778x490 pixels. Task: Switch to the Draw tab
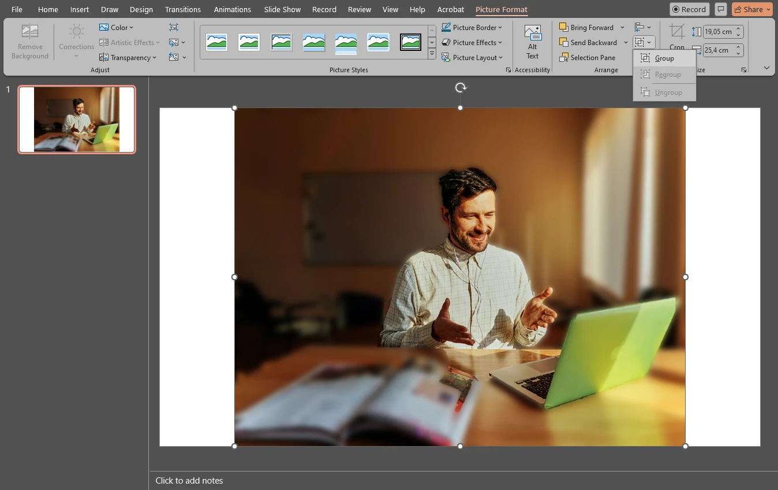click(110, 9)
